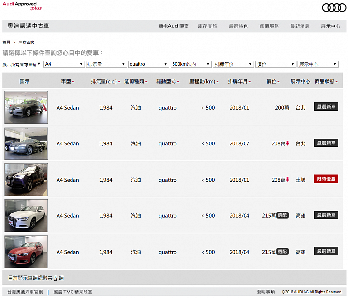
Task: Open the 500km以內 mileage dropdown
Action: click(191, 64)
